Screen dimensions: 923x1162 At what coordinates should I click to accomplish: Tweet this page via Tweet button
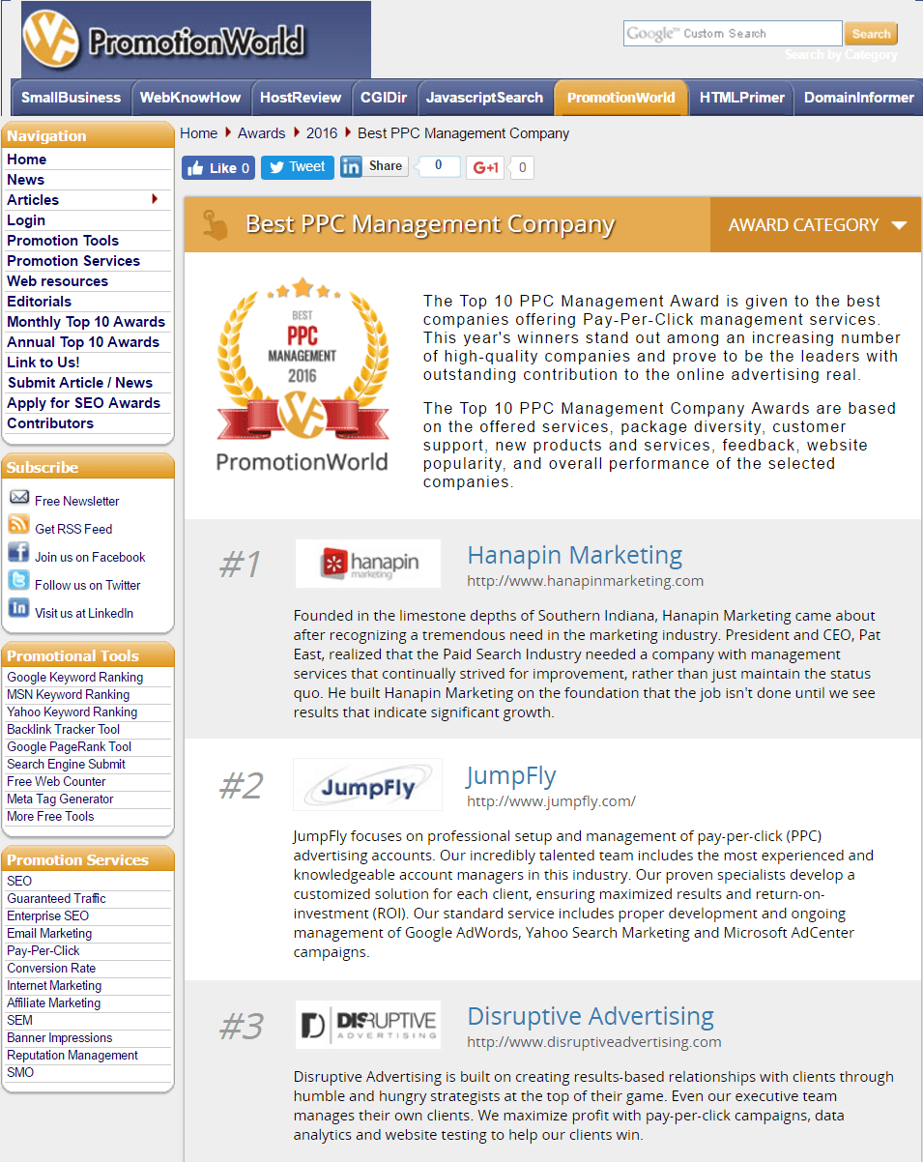pos(298,167)
